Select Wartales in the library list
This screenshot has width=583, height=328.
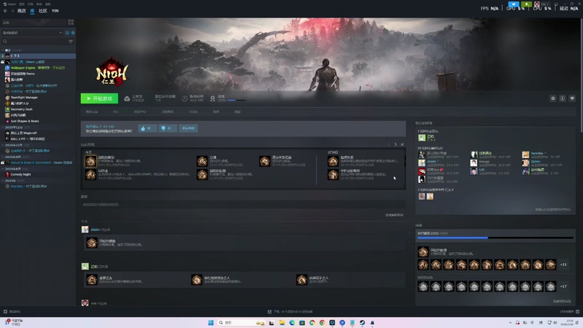38,187
